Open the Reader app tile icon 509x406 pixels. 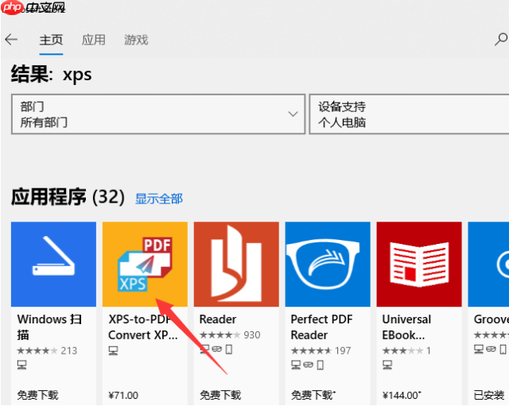click(x=236, y=265)
